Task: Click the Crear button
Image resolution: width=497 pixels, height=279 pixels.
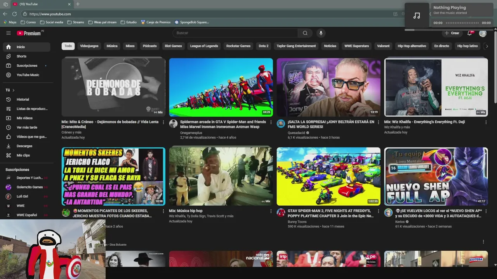Action: pyautogui.click(x=452, y=33)
